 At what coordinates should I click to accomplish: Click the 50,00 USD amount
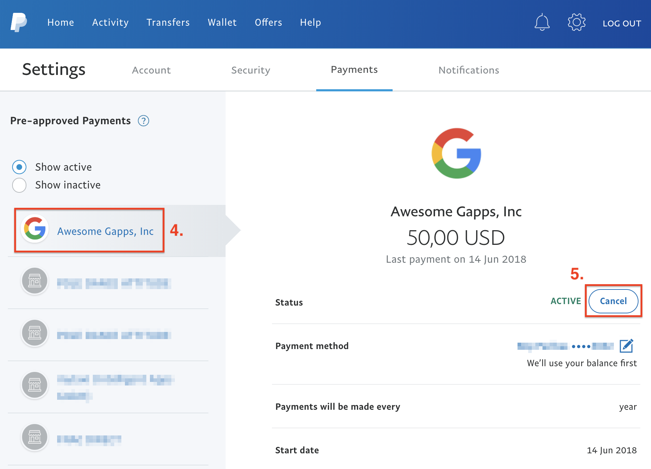(456, 238)
